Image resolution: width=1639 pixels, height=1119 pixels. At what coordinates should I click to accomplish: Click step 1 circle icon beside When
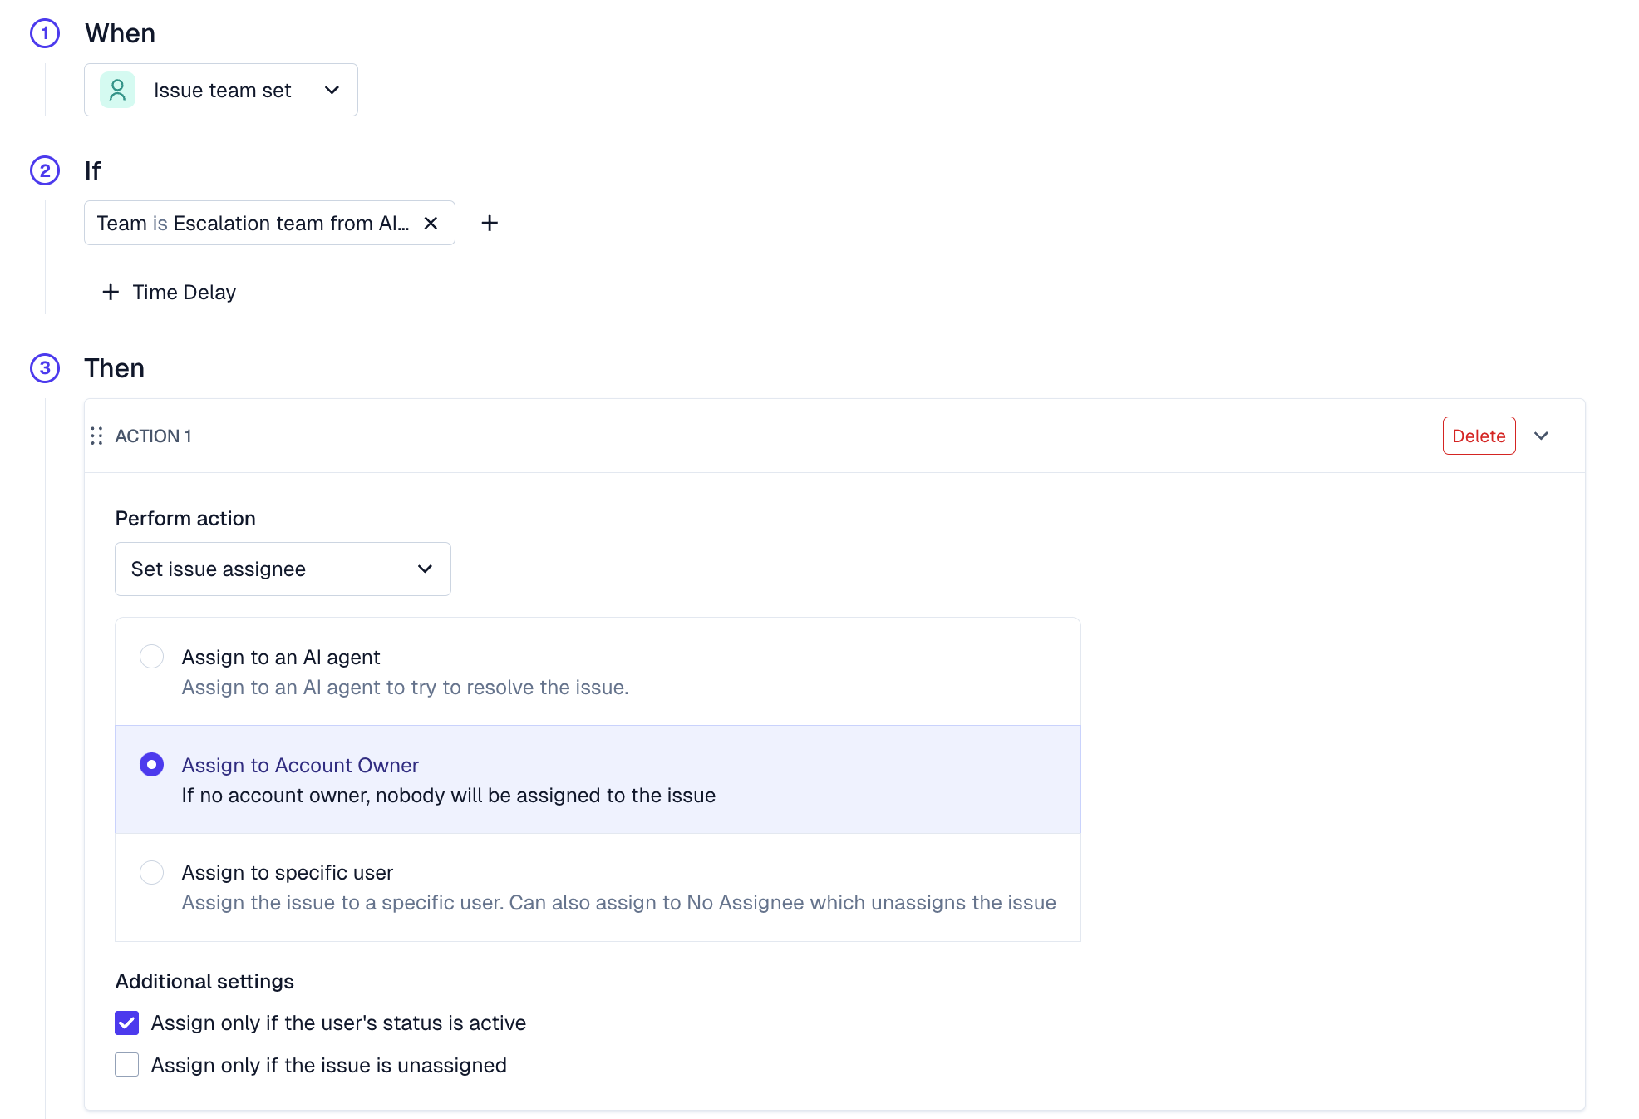click(45, 33)
